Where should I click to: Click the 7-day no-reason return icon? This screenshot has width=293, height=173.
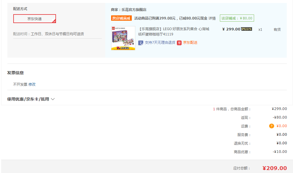(141, 43)
